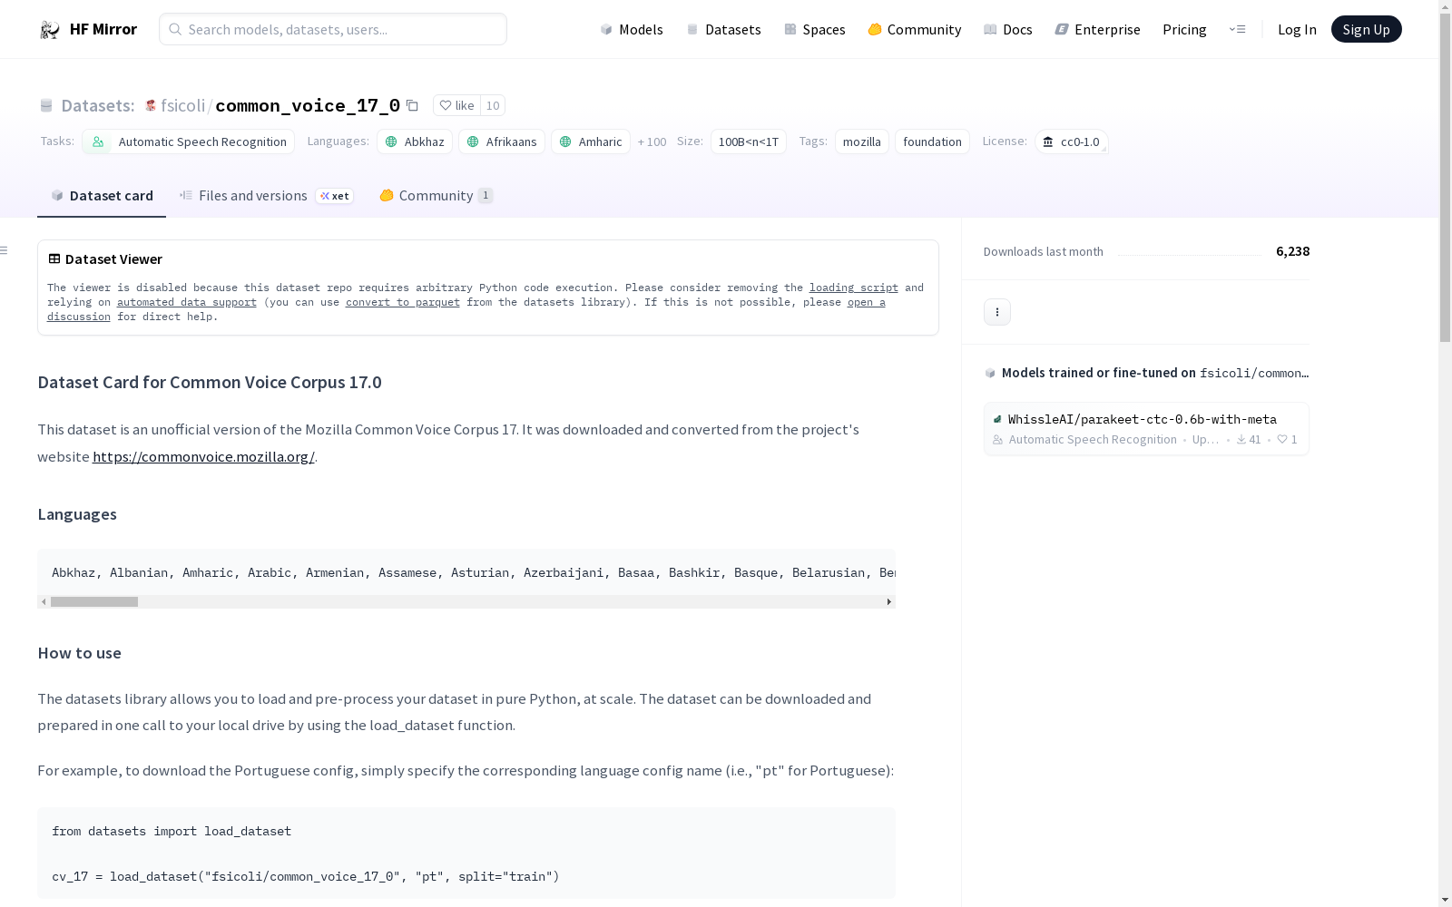Click the 100B<n<1T size tag
The width and height of the screenshot is (1452, 907).
(x=749, y=141)
